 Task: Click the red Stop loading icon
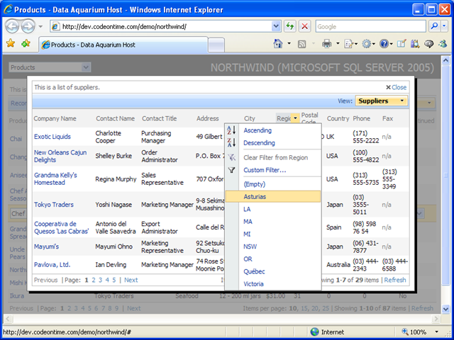tap(304, 26)
